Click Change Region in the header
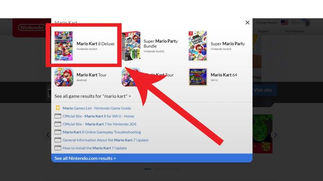 coord(266,23)
